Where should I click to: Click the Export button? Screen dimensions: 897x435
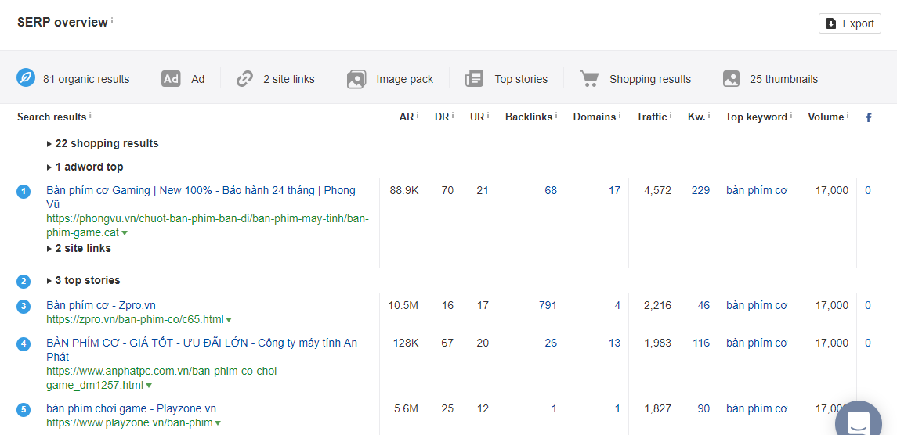pyautogui.click(x=849, y=23)
